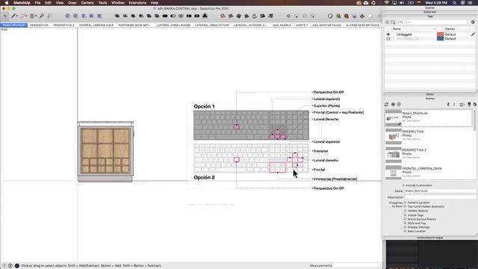Screen dimensions: 478x269
Task: Expand the Outliner panel header
Action: (430, 8)
